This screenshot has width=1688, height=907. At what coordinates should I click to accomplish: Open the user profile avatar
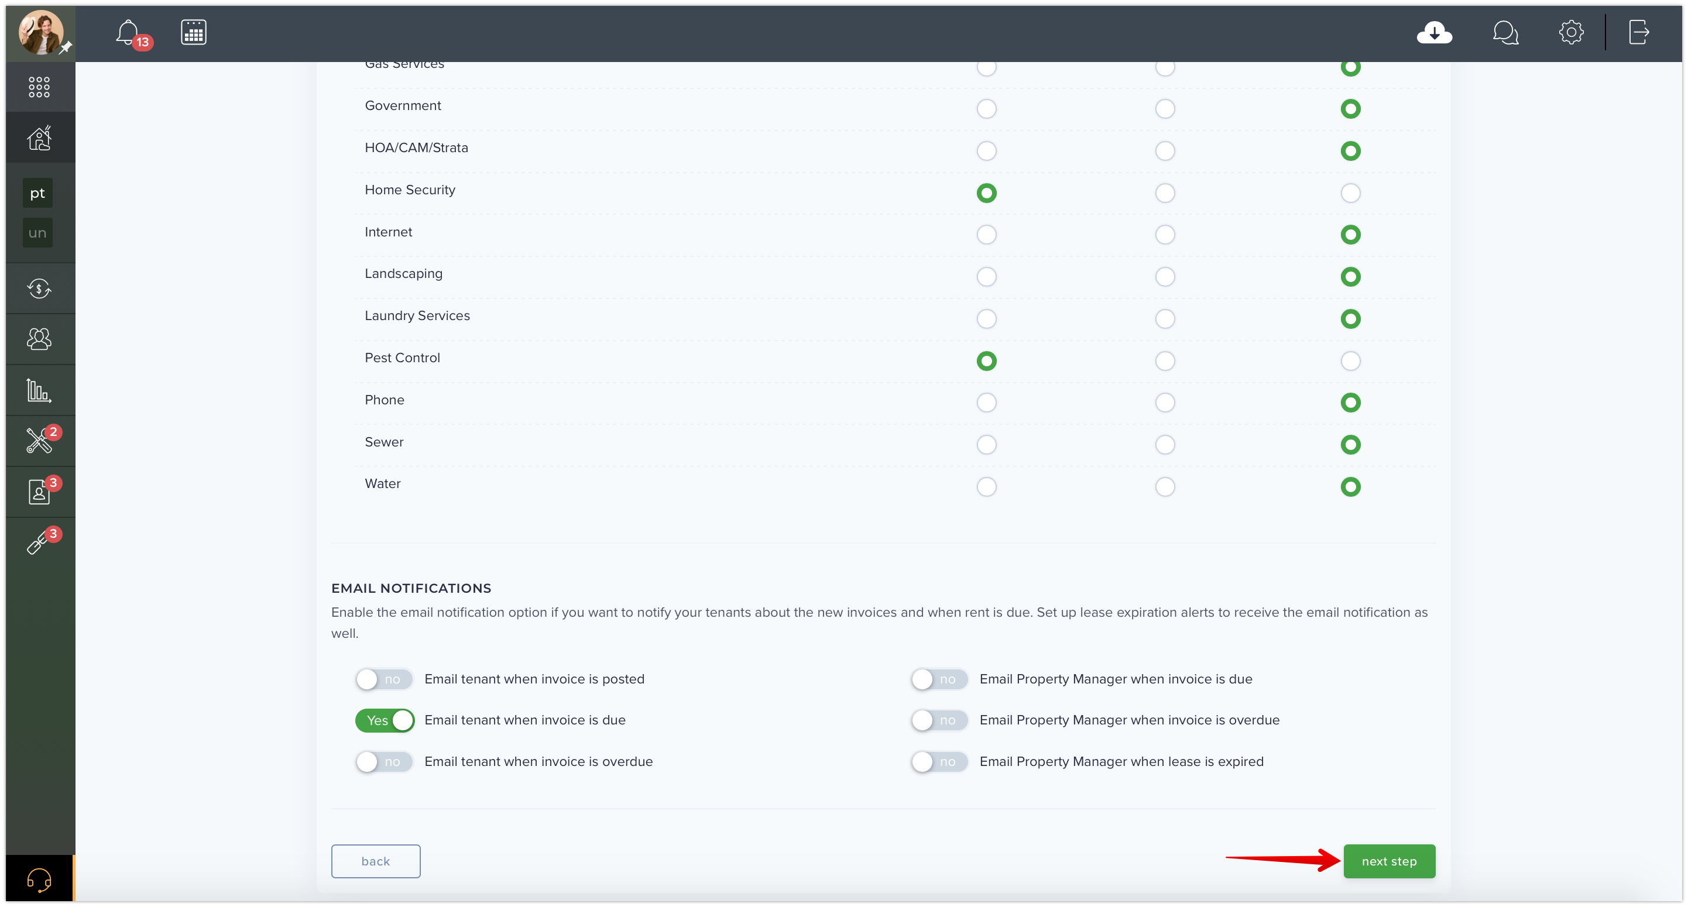pyautogui.click(x=40, y=32)
